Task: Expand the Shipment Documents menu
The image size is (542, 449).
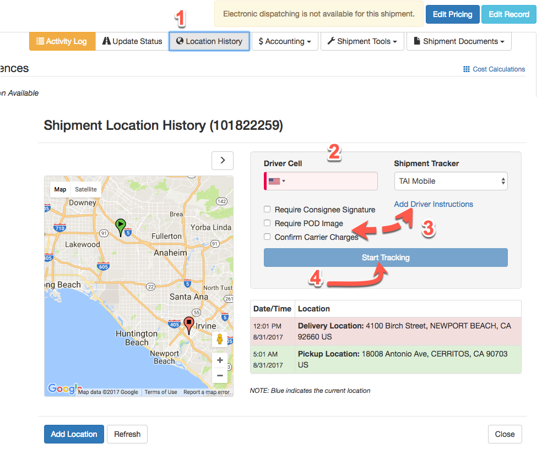Action: click(x=459, y=41)
